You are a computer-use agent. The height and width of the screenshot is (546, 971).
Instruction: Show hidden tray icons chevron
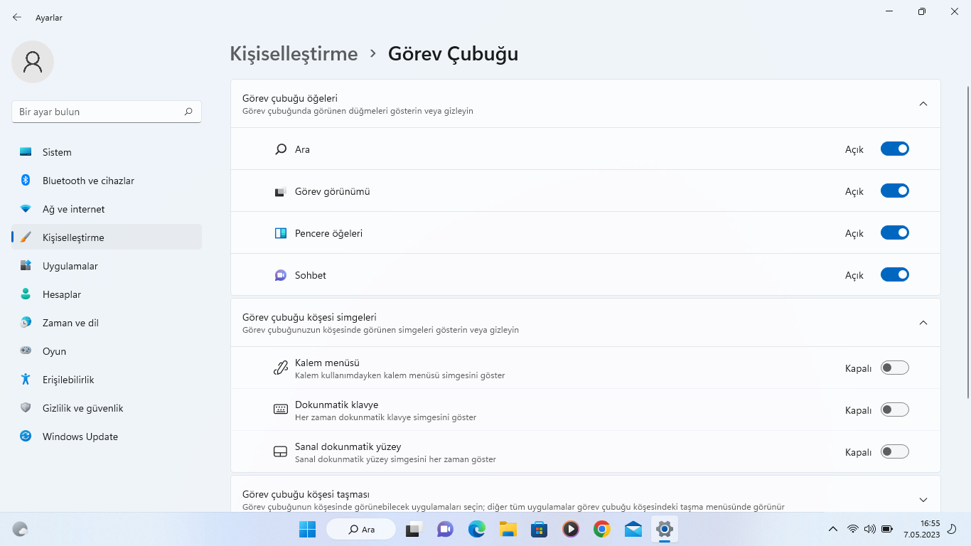(x=833, y=529)
